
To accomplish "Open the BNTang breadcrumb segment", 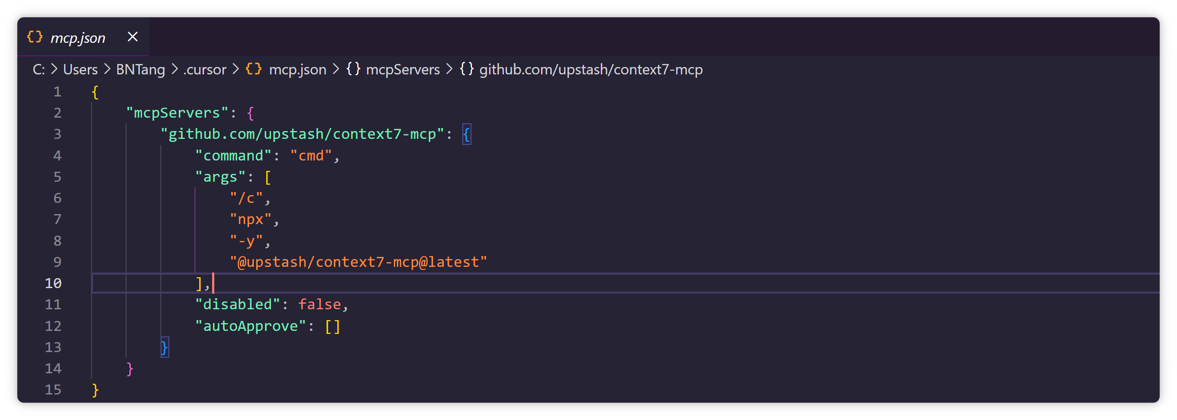I will click(140, 69).
